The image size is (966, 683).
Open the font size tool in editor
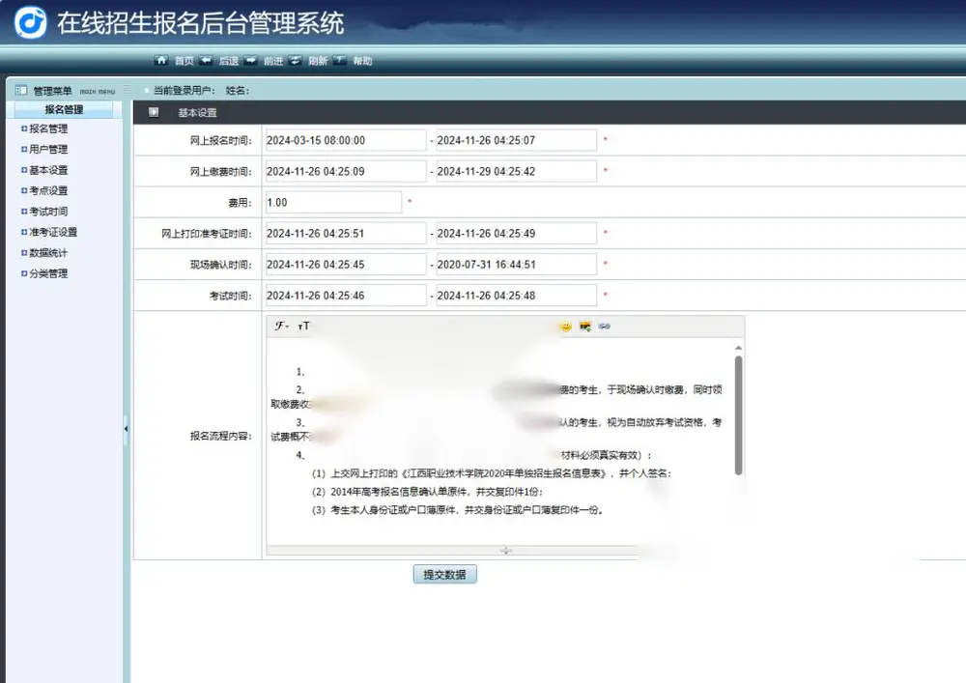point(303,326)
